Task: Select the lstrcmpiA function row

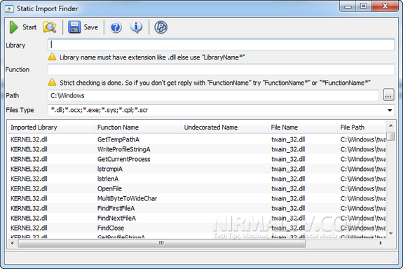Action: pyautogui.click(x=197, y=169)
